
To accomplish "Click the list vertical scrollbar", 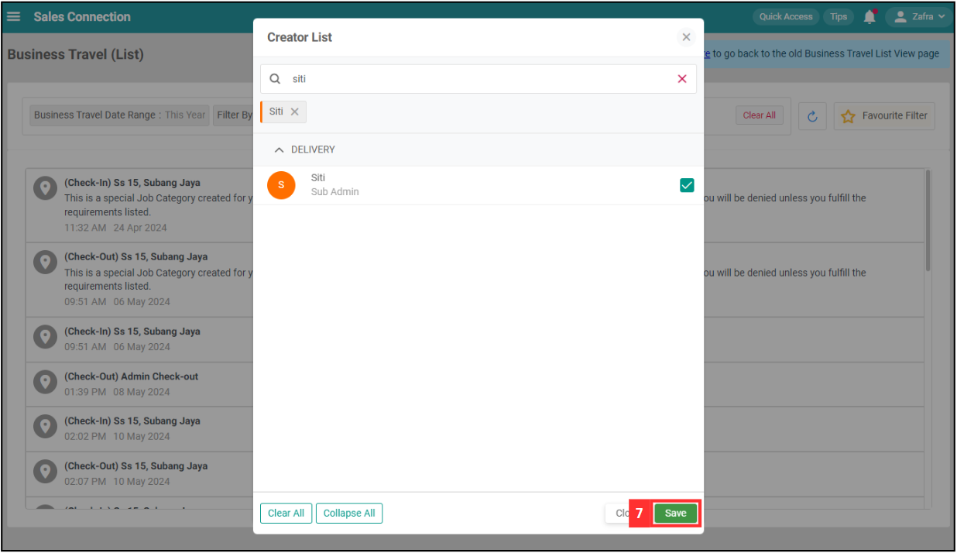I will click(928, 221).
